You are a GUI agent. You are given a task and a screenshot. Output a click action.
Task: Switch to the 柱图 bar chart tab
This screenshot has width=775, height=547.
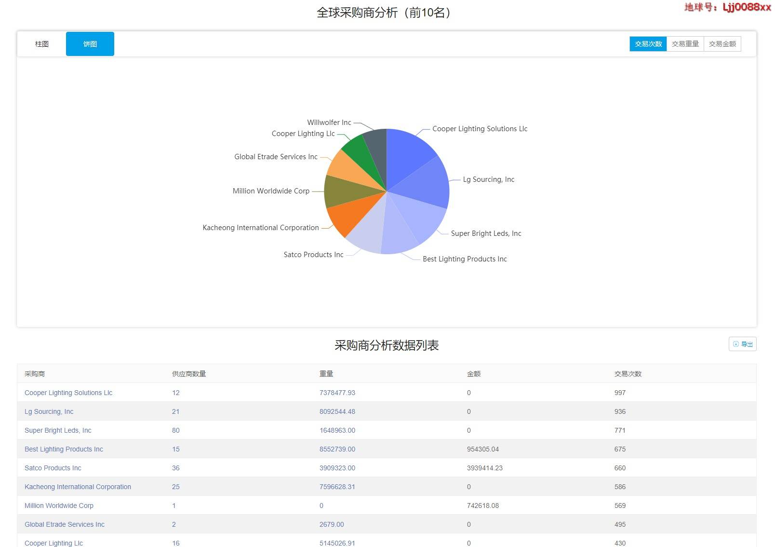click(x=42, y=44)
